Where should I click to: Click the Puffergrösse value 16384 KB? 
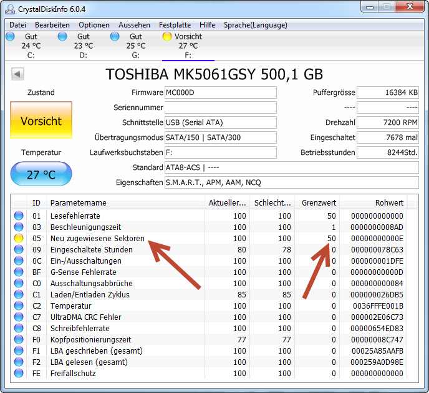[388, 92]
